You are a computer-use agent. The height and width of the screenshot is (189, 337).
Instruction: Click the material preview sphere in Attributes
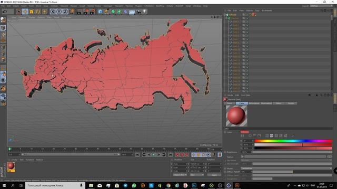point(236,115)
